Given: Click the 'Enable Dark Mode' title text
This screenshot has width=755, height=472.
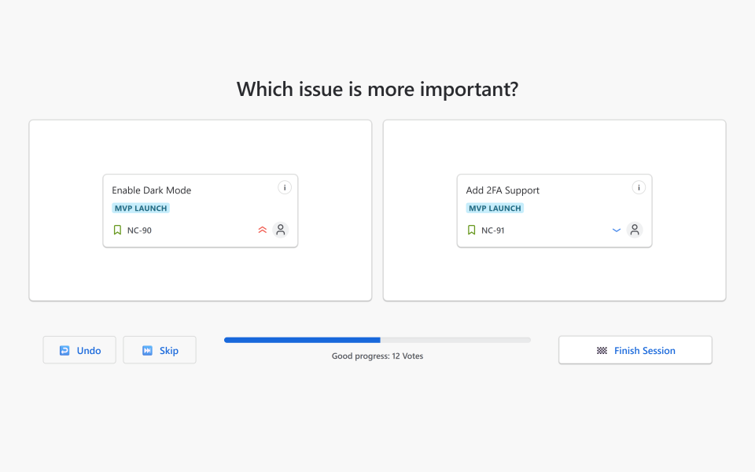Looking at the screenshot, I should (152, 190).
